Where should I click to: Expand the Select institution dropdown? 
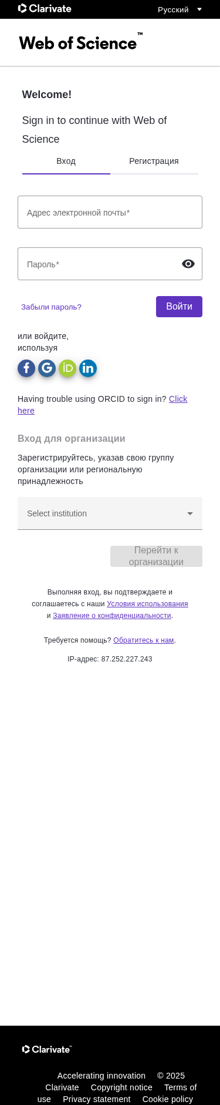click(x=110, y=513)
